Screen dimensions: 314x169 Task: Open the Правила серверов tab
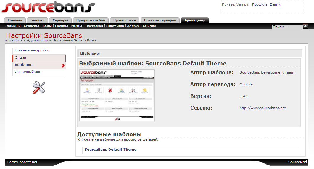coord(160,20)
